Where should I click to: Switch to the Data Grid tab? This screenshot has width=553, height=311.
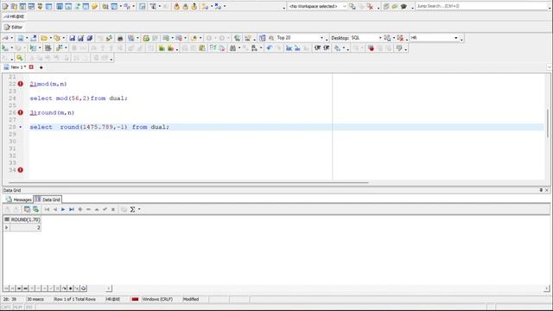tap(48, 200)
